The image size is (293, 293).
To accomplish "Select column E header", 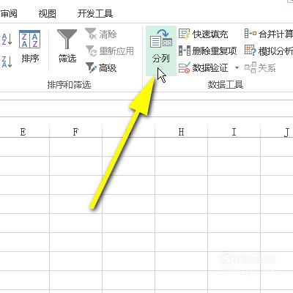I will [x=23, y=132].
